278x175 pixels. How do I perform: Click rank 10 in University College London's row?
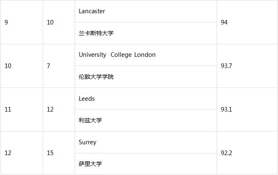pyautogui.click(x=8, y=66)
